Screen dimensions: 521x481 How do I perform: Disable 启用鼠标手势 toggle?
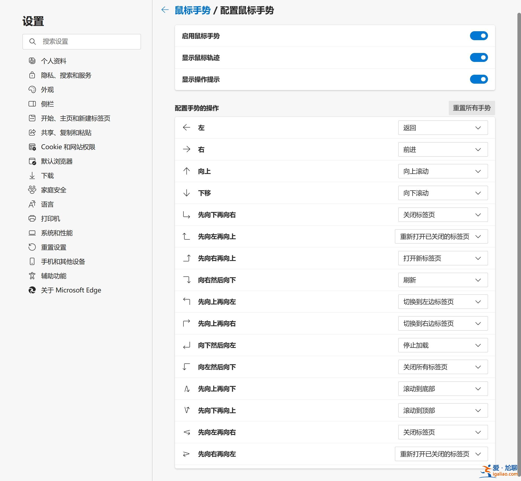(x=479, y=36)
